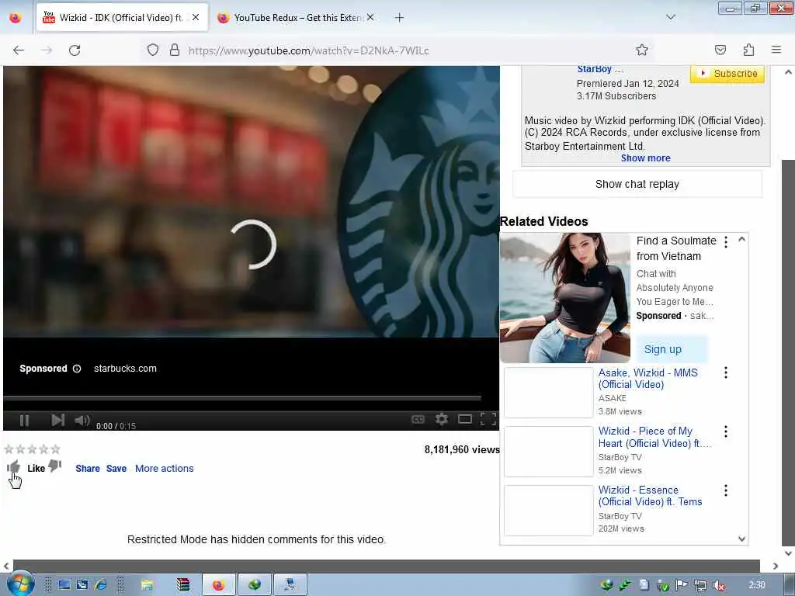Click the Save link below the video
The width and height of the screenshot is (795, 596).
pyautogui.click(x=116, y=468)
